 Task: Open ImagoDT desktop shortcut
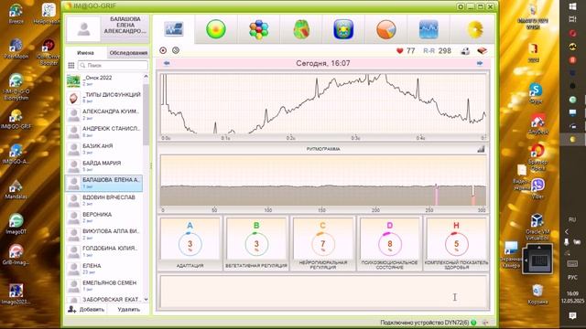(x=16, y=224)
